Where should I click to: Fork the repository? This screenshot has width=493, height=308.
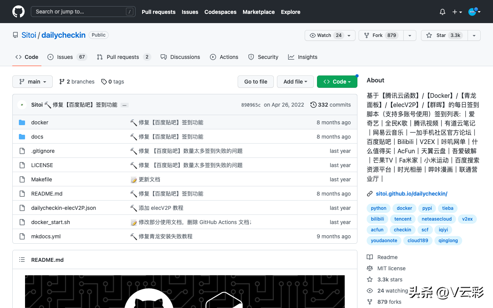pos(381,35)
